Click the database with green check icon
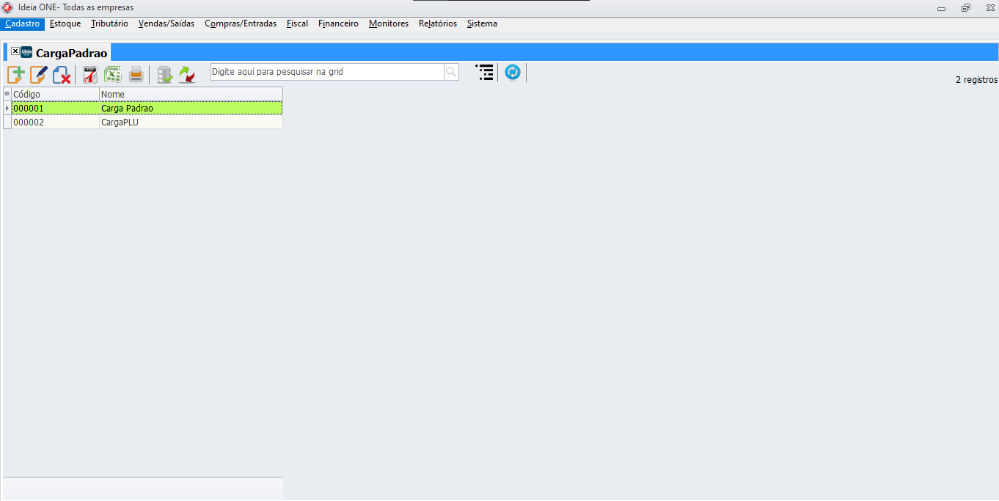This screenshot has height=501, width=999. tap(165, 74)
